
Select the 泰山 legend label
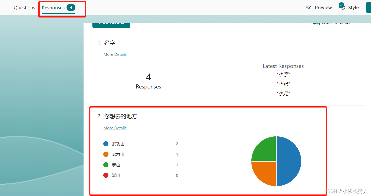(x=116, y=165)
